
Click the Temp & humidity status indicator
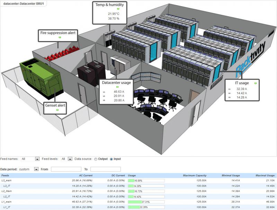coord(110,9)
